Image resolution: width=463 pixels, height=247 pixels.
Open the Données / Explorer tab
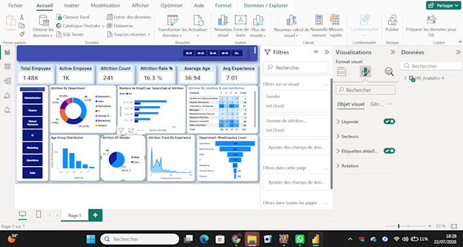266,5
